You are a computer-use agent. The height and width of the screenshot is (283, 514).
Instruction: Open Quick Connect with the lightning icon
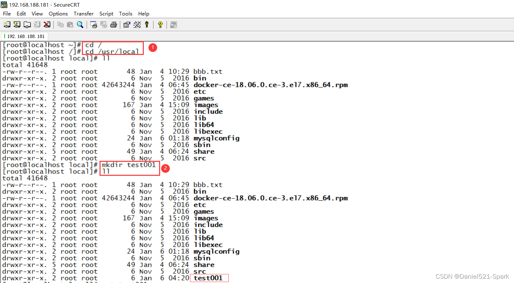coord(17,25)
